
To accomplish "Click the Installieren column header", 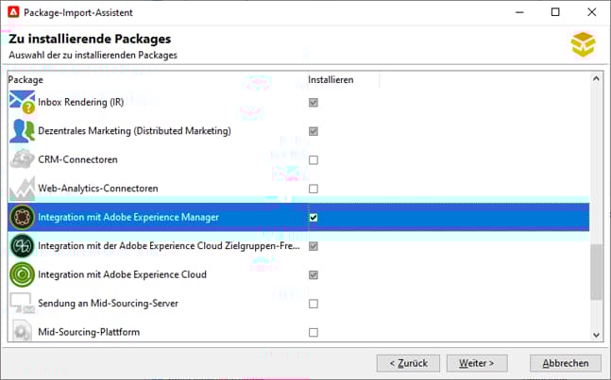I will click(344, 80).
